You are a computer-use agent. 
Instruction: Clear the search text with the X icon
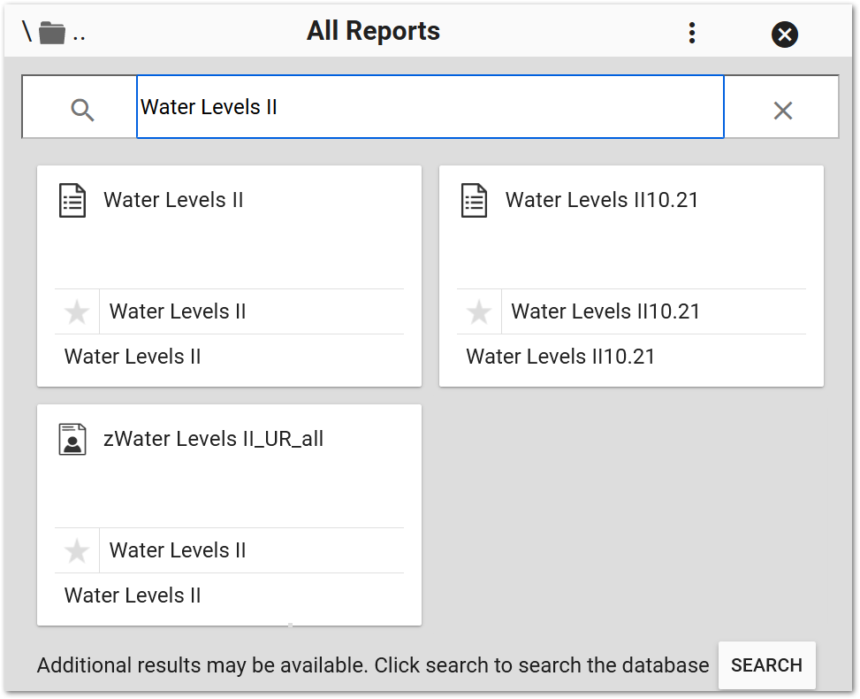click(783, 109)
